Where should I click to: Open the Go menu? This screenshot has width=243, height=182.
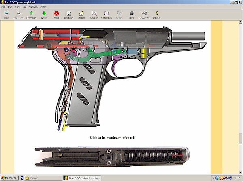click(25, 6)
